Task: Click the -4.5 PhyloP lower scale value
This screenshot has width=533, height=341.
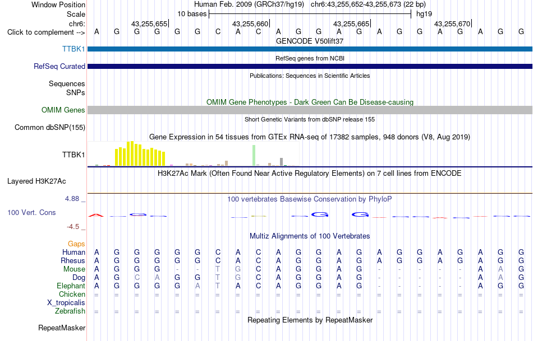Action: click(73, 227)
